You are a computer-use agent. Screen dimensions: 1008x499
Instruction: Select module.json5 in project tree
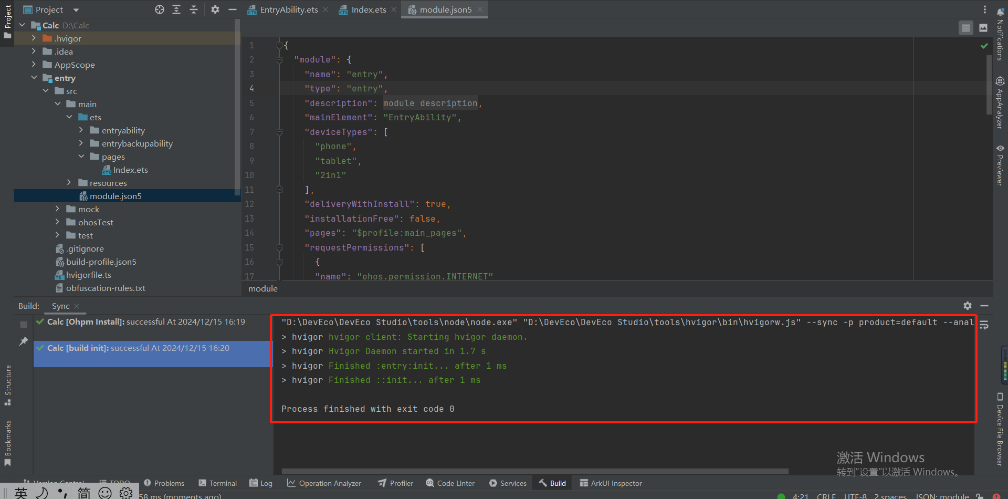(x=111, y=196)
